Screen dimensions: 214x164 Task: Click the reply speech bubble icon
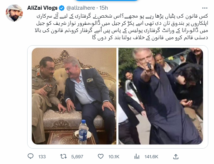[30, 156]
